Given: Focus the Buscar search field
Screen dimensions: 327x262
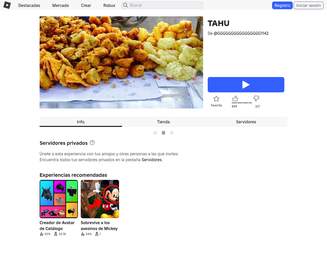Looking at the screenshot, I should pyautogui.click(x=162, y=5).
